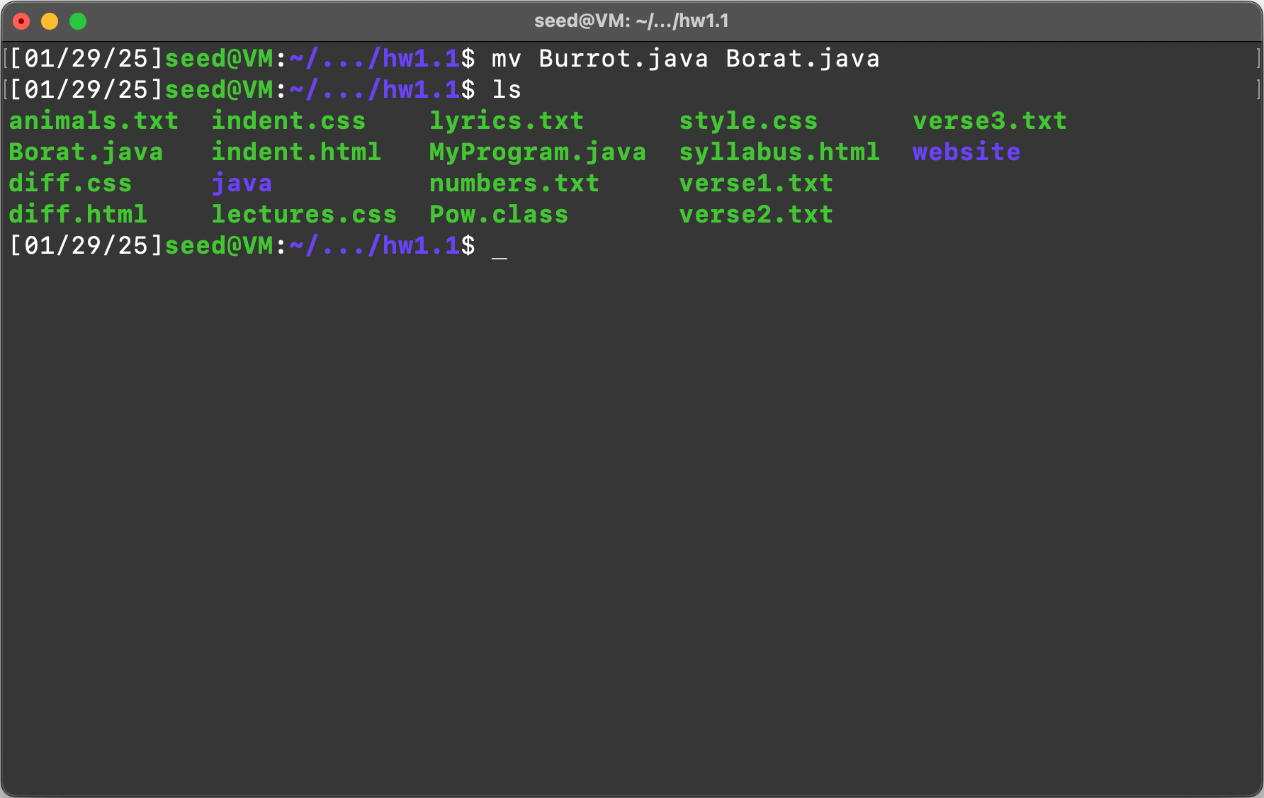Click the numbers.txt file name
The image size is (1264, 798).
(514, 184)
